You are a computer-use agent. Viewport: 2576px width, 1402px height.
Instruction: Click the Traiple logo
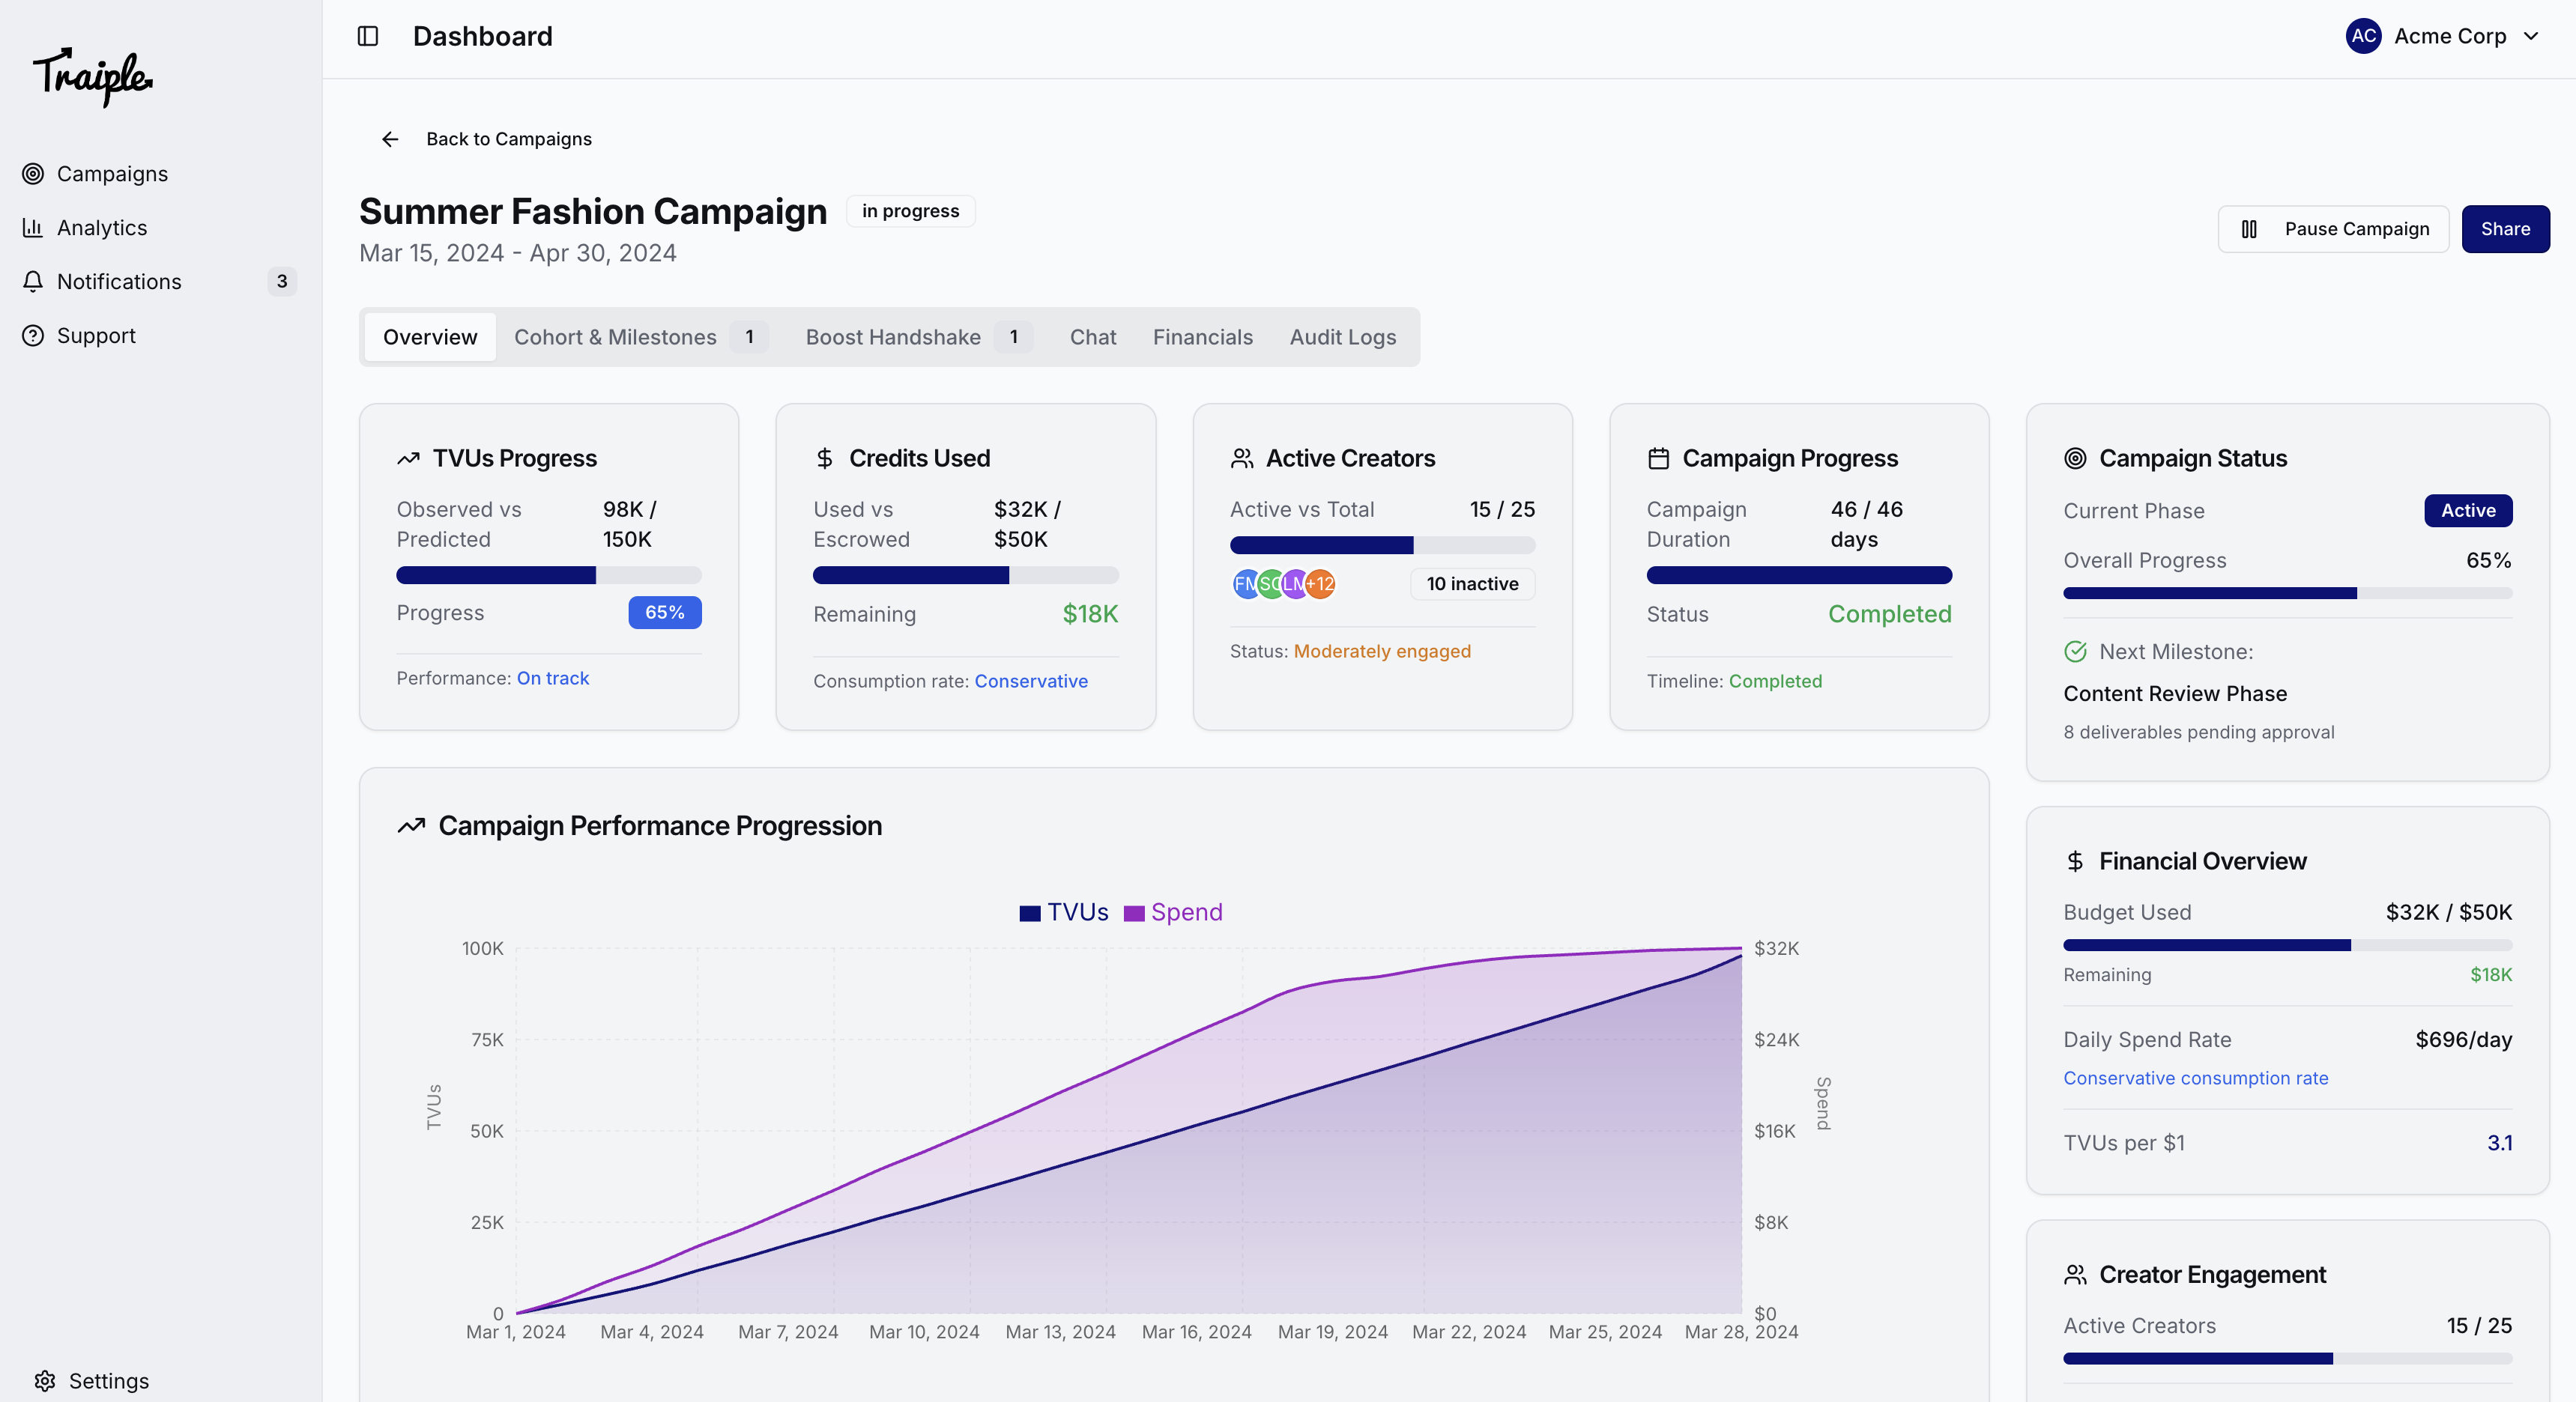93,76
